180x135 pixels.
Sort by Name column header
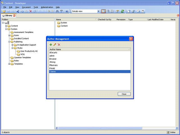point(76,19)
